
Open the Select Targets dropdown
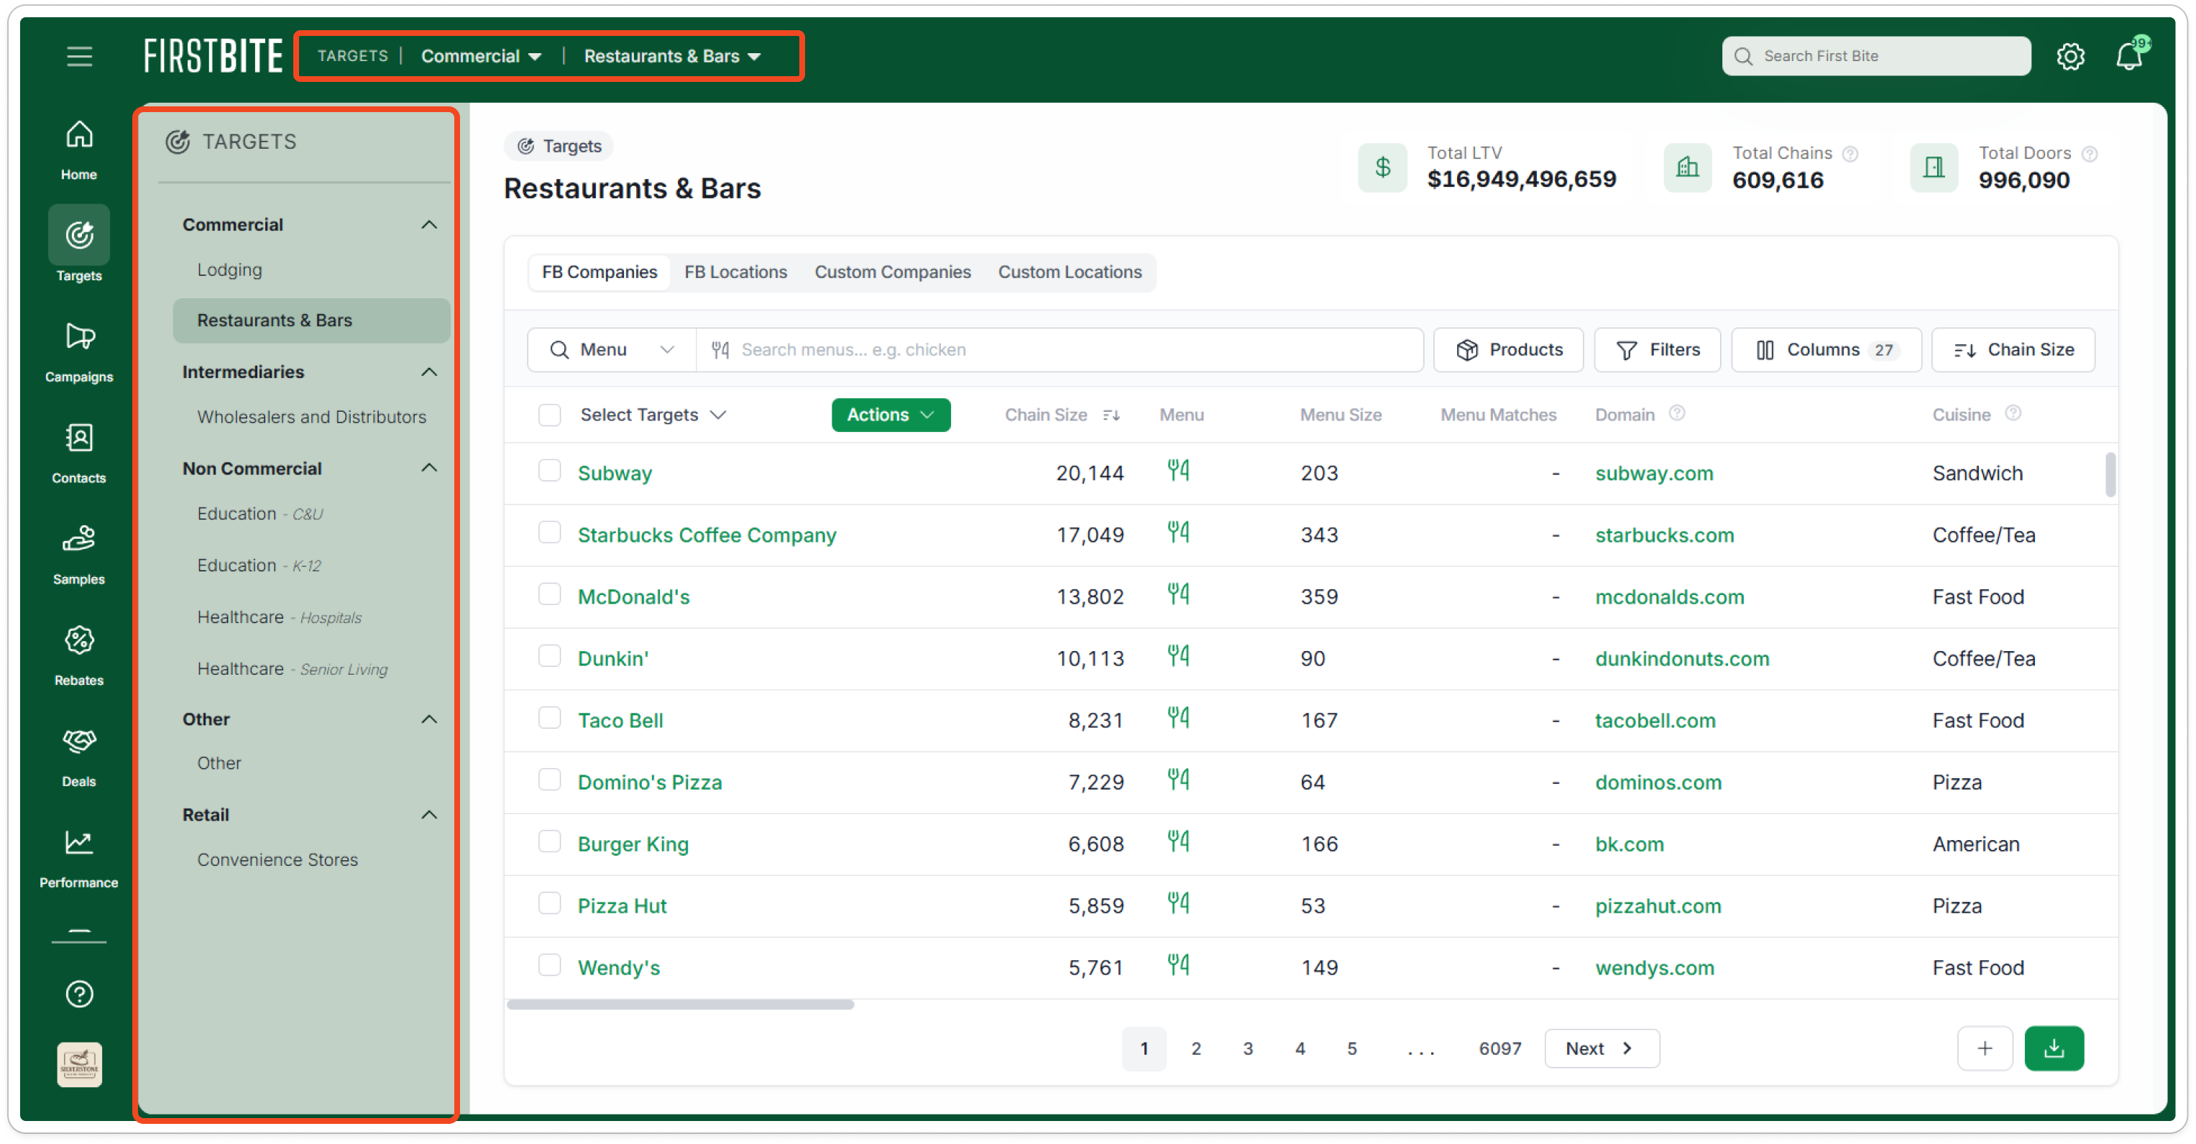pos(653,415)
